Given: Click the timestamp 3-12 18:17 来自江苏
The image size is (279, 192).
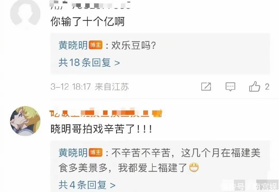Looking at the screenshot, I should tap(89, 87).
